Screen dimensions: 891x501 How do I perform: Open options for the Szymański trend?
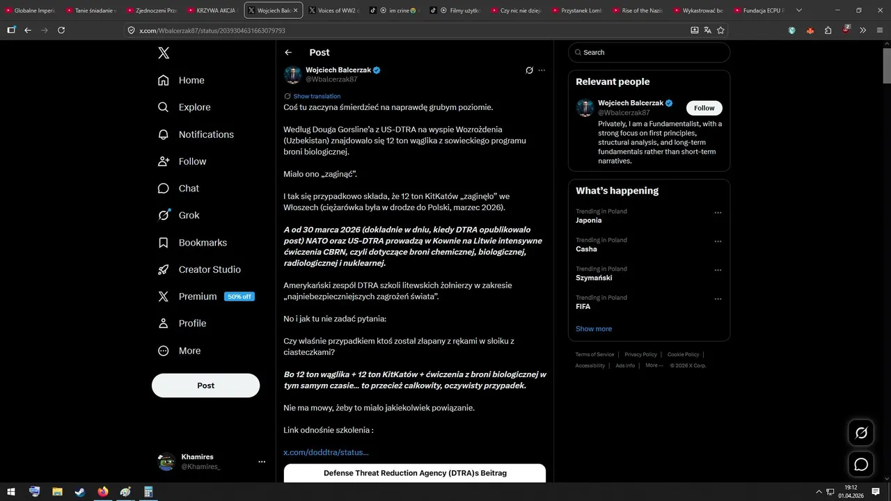click(718, 270)
